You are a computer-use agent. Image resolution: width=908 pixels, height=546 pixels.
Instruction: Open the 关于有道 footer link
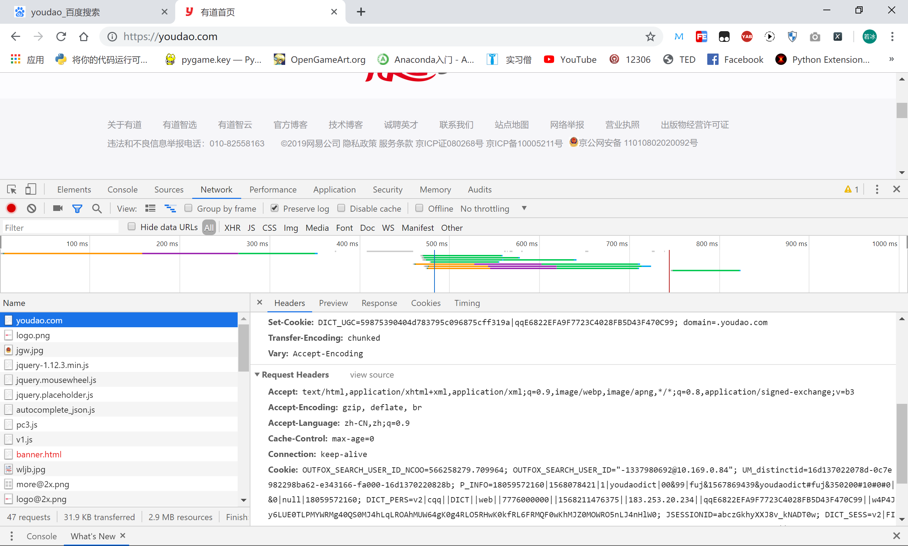(x=124, y=125)
